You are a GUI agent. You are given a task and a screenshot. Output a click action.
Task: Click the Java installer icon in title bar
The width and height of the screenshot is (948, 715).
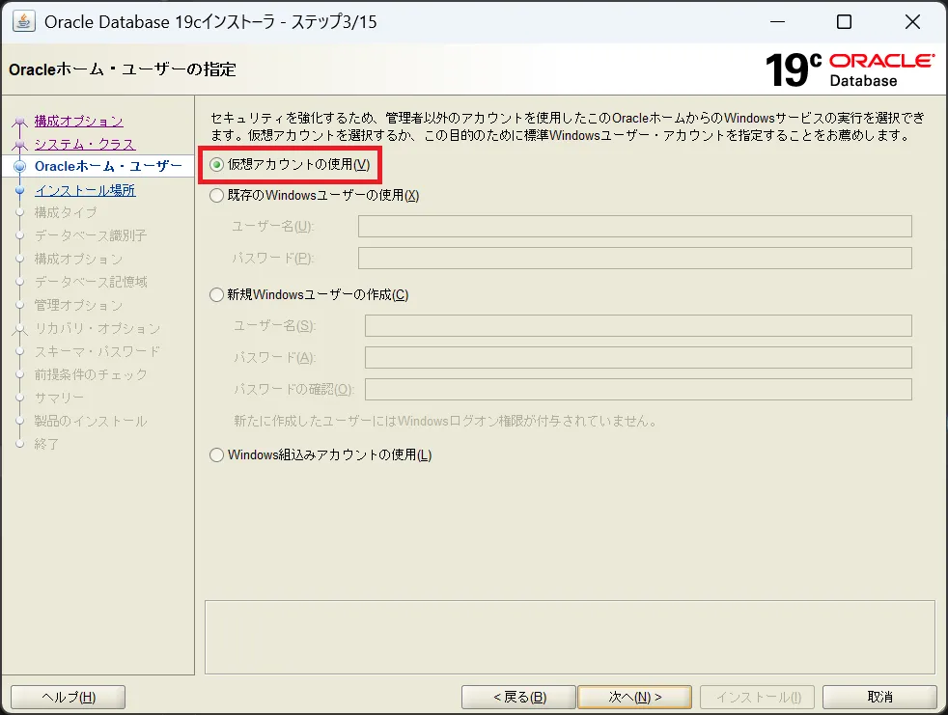point(23,21)
